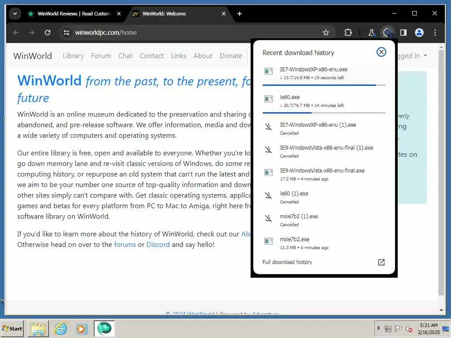451x338 pixels.
Task: Open Windows Media Player from taskbar
Action: tap(81, 329)
